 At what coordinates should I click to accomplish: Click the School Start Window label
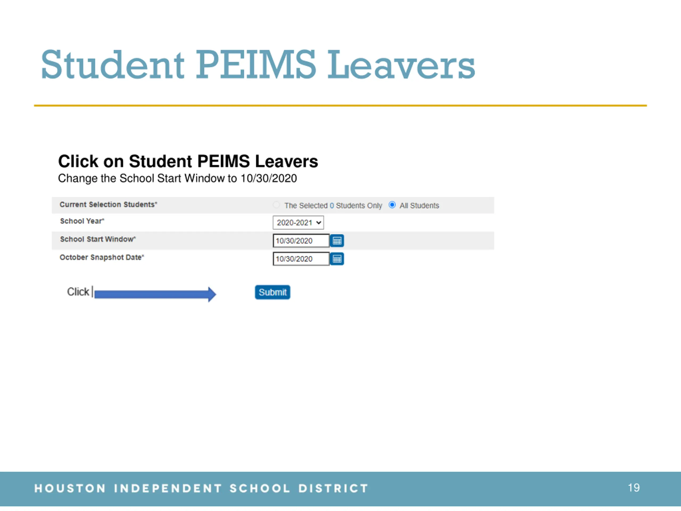tap(98, 239)
